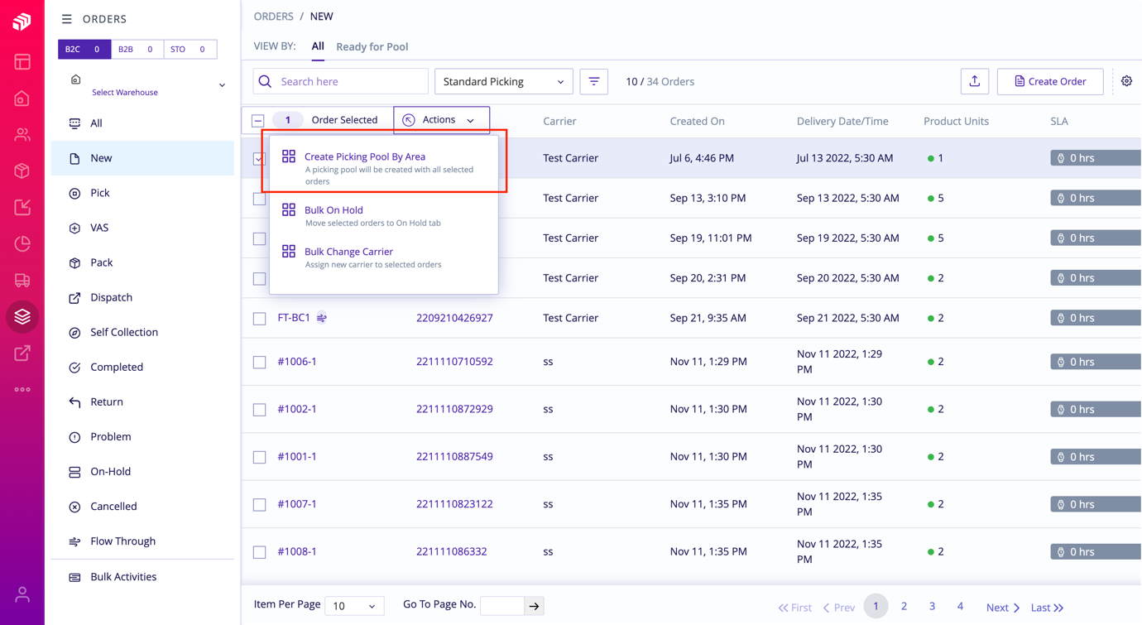Open the Item Per Page 10 dropdown
1142x625 pixels.
click(354, 606)
